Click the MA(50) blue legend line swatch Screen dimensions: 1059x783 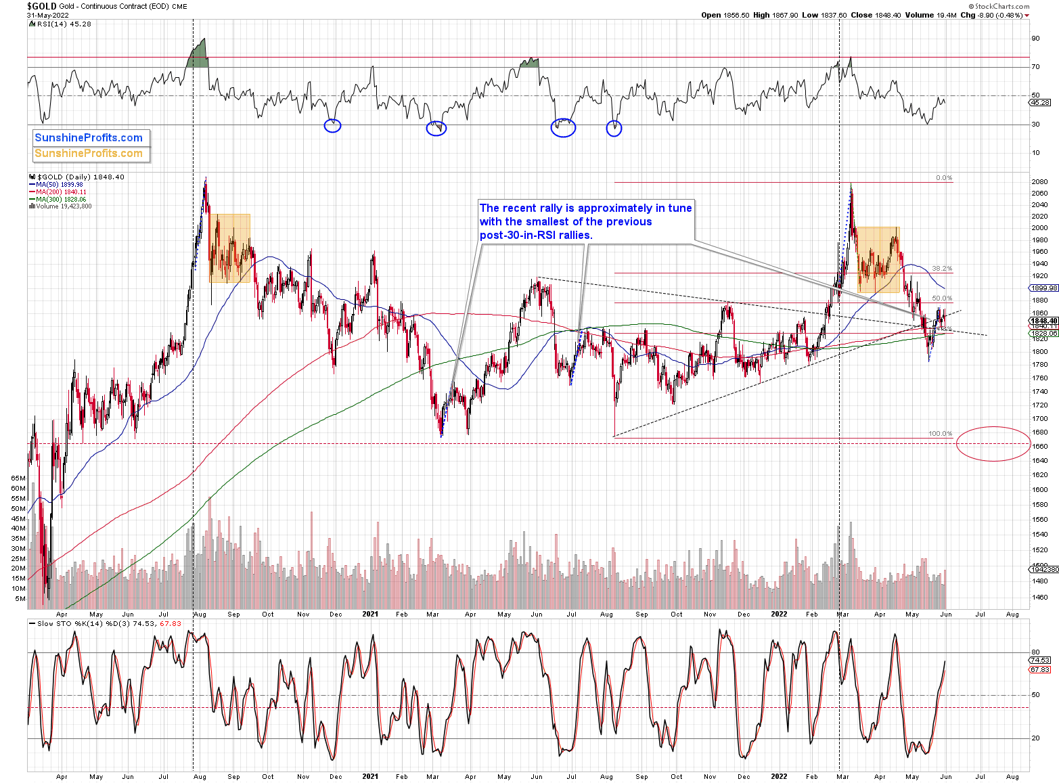[x=32, y=185]
